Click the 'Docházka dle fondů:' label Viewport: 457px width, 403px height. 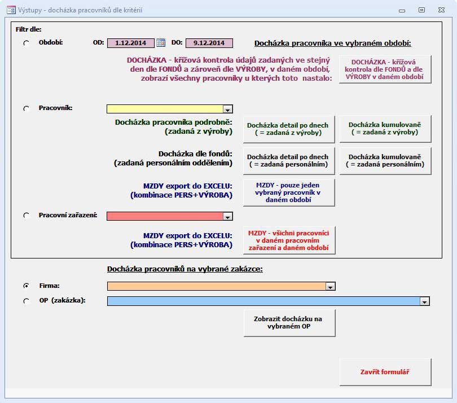[x=195, y=154]
